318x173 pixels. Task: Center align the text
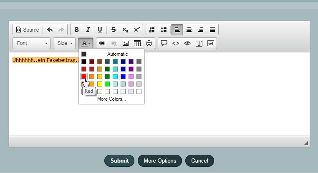pos(189,30)
